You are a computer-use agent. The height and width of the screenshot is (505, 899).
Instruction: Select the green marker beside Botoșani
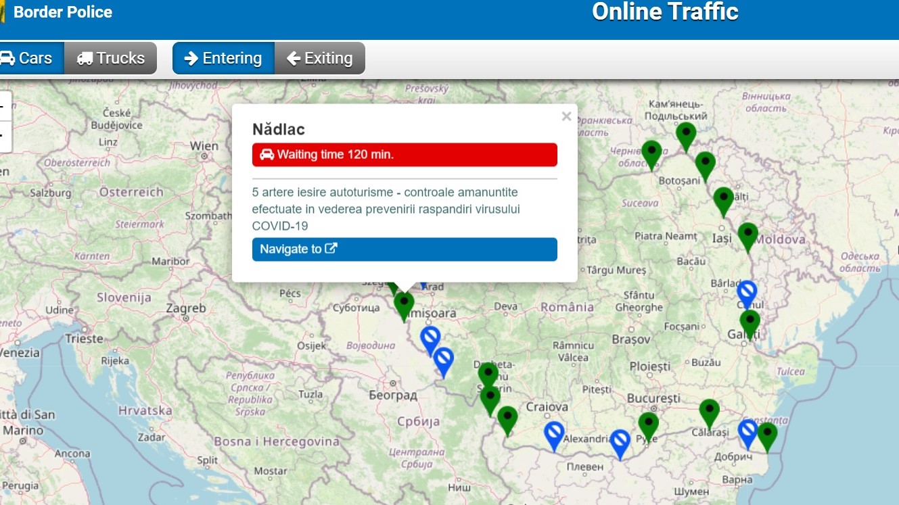click(x=705, y=164)
